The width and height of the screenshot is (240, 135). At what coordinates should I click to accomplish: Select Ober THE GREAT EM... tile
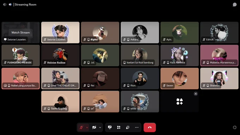point(60,79)
